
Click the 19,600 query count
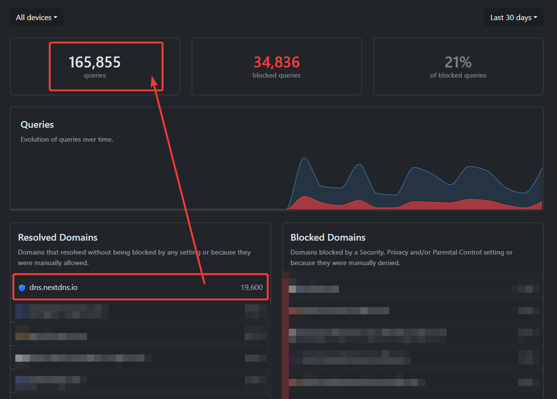pos(251,288)
